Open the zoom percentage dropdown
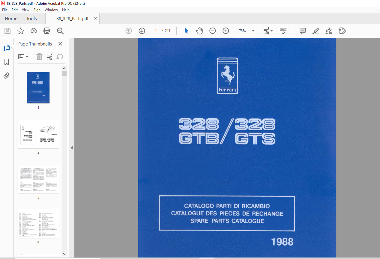This screenshot has width=380, height=259. (x=253, y=31)
